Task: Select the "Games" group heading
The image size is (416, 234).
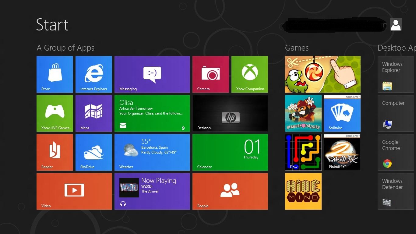Action: 297,48
